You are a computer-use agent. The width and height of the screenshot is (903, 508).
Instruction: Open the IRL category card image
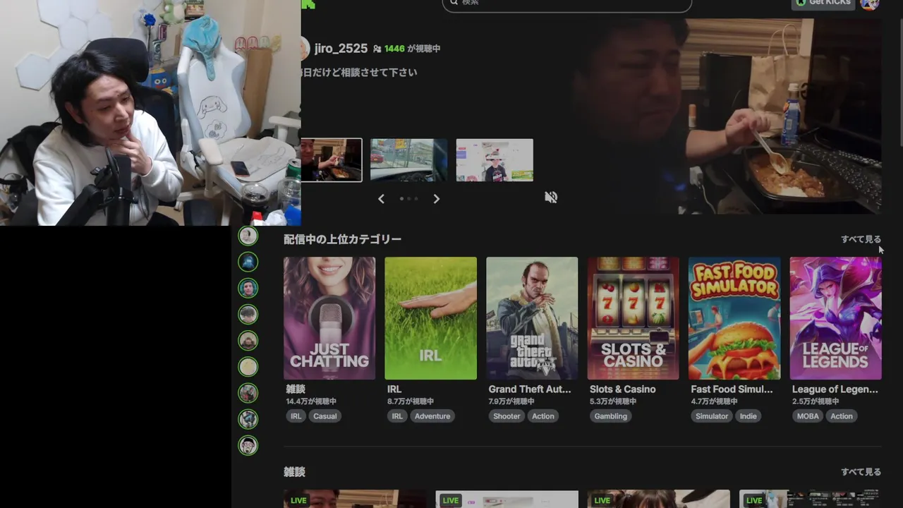point(430,318)
